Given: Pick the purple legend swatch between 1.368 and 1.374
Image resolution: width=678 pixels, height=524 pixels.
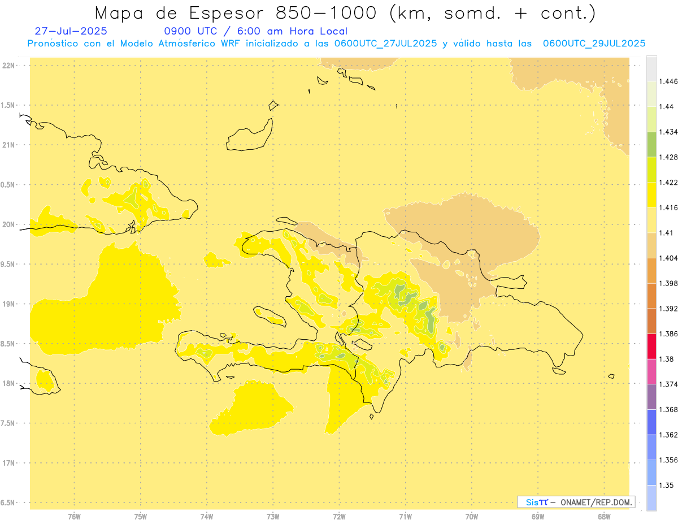Looking at the screenshot, I should point(651,397).
